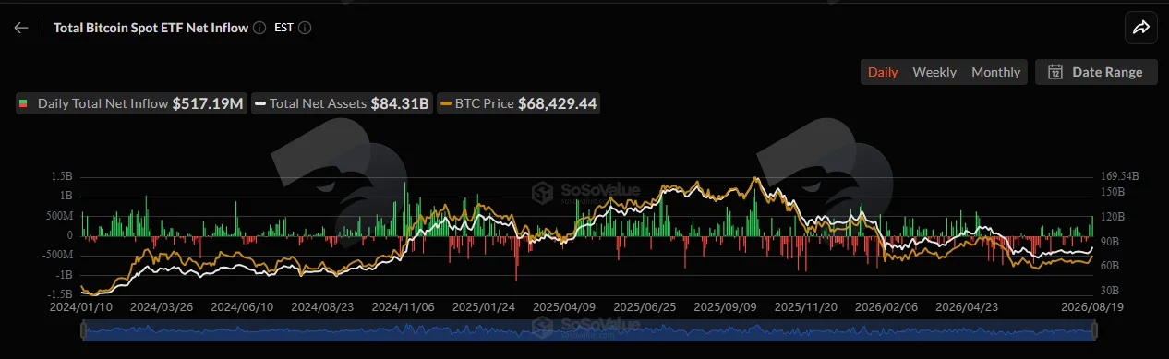The height and width of the screenshot is (359, 1169).
Task: Click the white Total Net Assets line icon
Action: pos(260,103)
